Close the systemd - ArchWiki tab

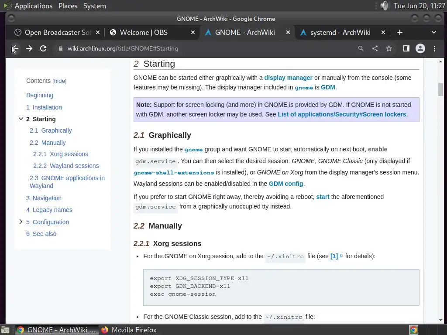click(x=383, y=32)
